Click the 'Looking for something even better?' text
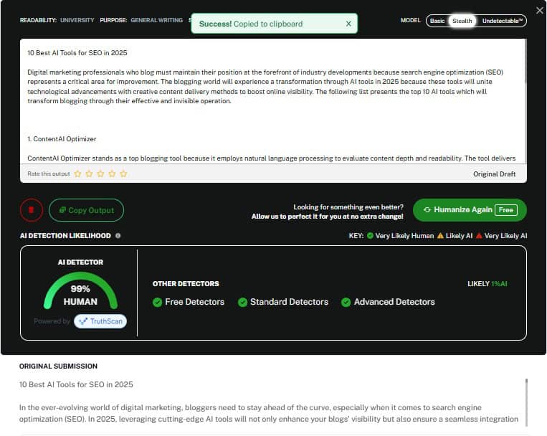The width and height of the screenshot is (547, 436). pos(348,207)
